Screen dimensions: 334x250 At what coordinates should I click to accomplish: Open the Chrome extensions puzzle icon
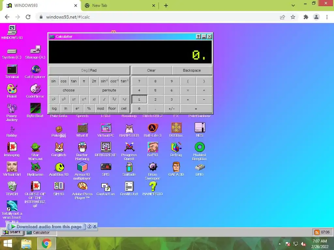click(x=306, y=17)
